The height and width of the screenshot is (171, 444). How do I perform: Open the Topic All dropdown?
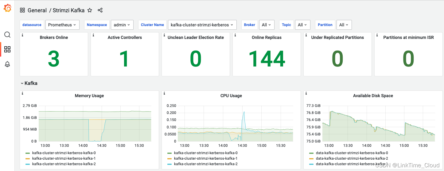pyautogui.click(x=302, y=25)
